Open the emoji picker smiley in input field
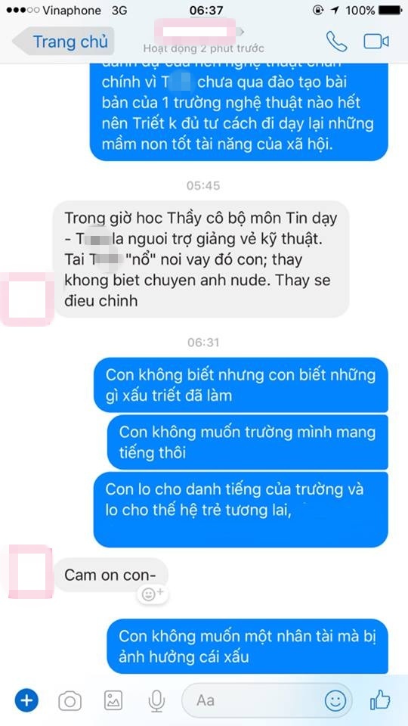 click(x=335, y=700)
